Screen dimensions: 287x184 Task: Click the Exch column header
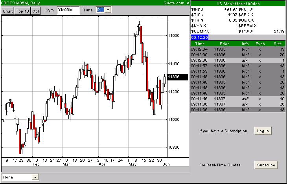coord(260,44)
